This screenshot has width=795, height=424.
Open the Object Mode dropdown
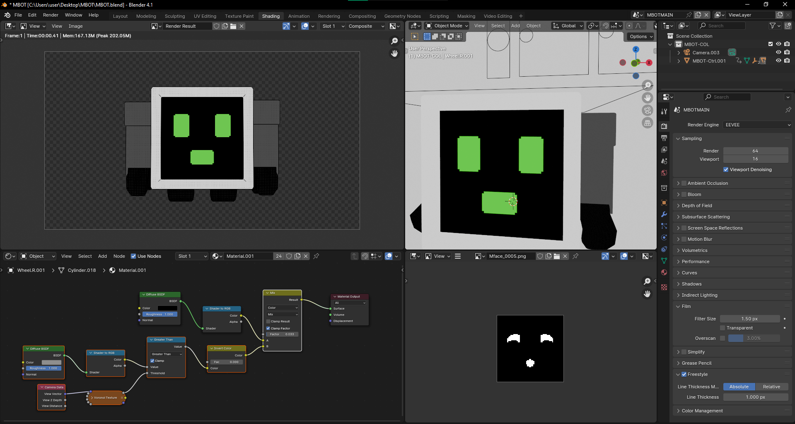click(447, 26)
